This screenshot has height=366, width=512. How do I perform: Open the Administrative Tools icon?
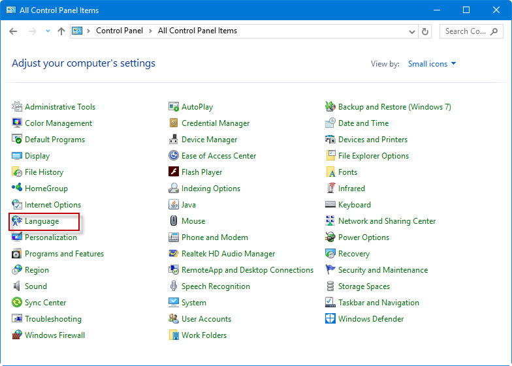click(17, 107)
